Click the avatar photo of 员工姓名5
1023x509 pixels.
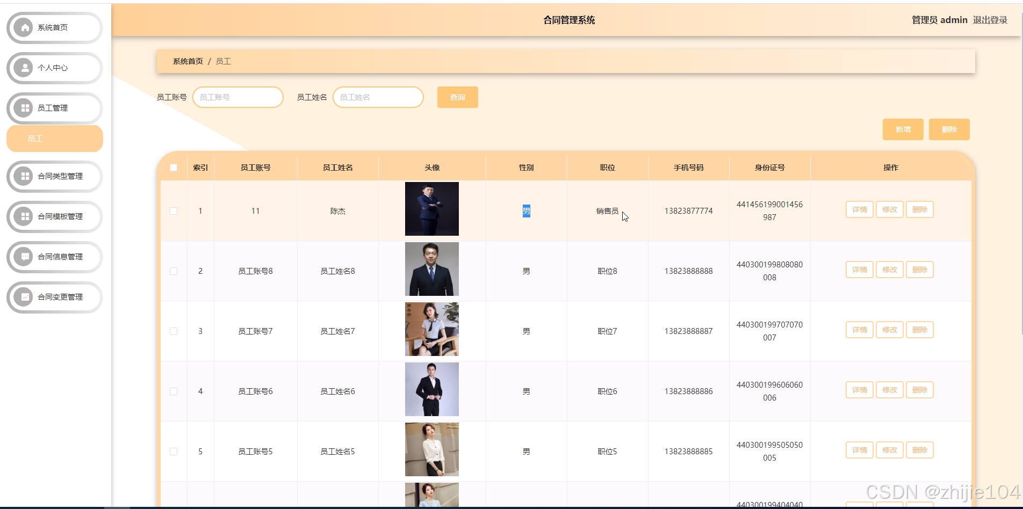pos(432,449)
